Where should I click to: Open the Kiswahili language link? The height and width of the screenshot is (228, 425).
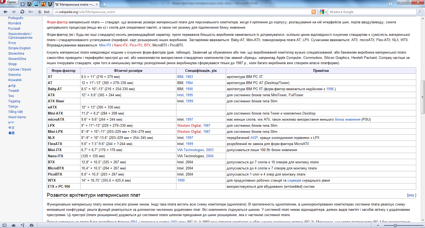[15, 80]
